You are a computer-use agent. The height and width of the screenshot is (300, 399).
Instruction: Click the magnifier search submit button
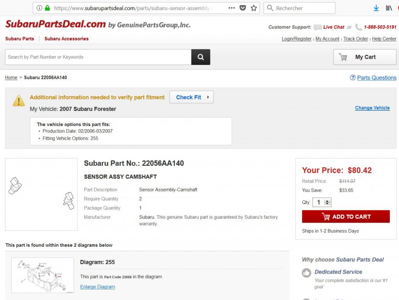tap(201, 57)
